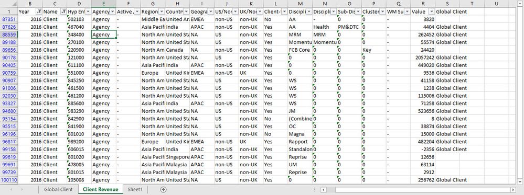524x195 pixels.
Task: Add a new sheet with the plus icon
Action: coord(163,190)
